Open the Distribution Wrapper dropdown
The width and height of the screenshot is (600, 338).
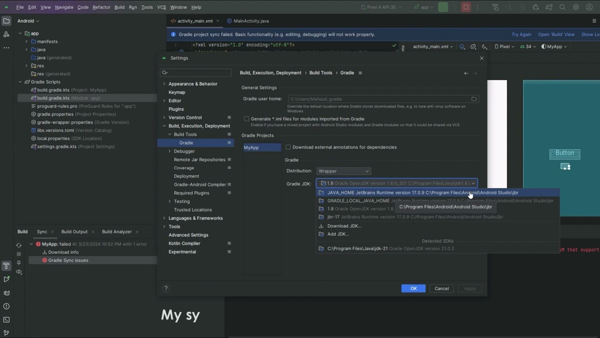pyautogui.click(x=344, y=171)
